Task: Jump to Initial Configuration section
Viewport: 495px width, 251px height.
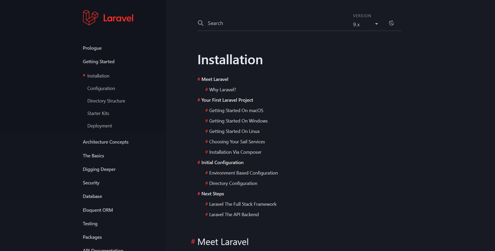Action: click(x=223, y=163)
